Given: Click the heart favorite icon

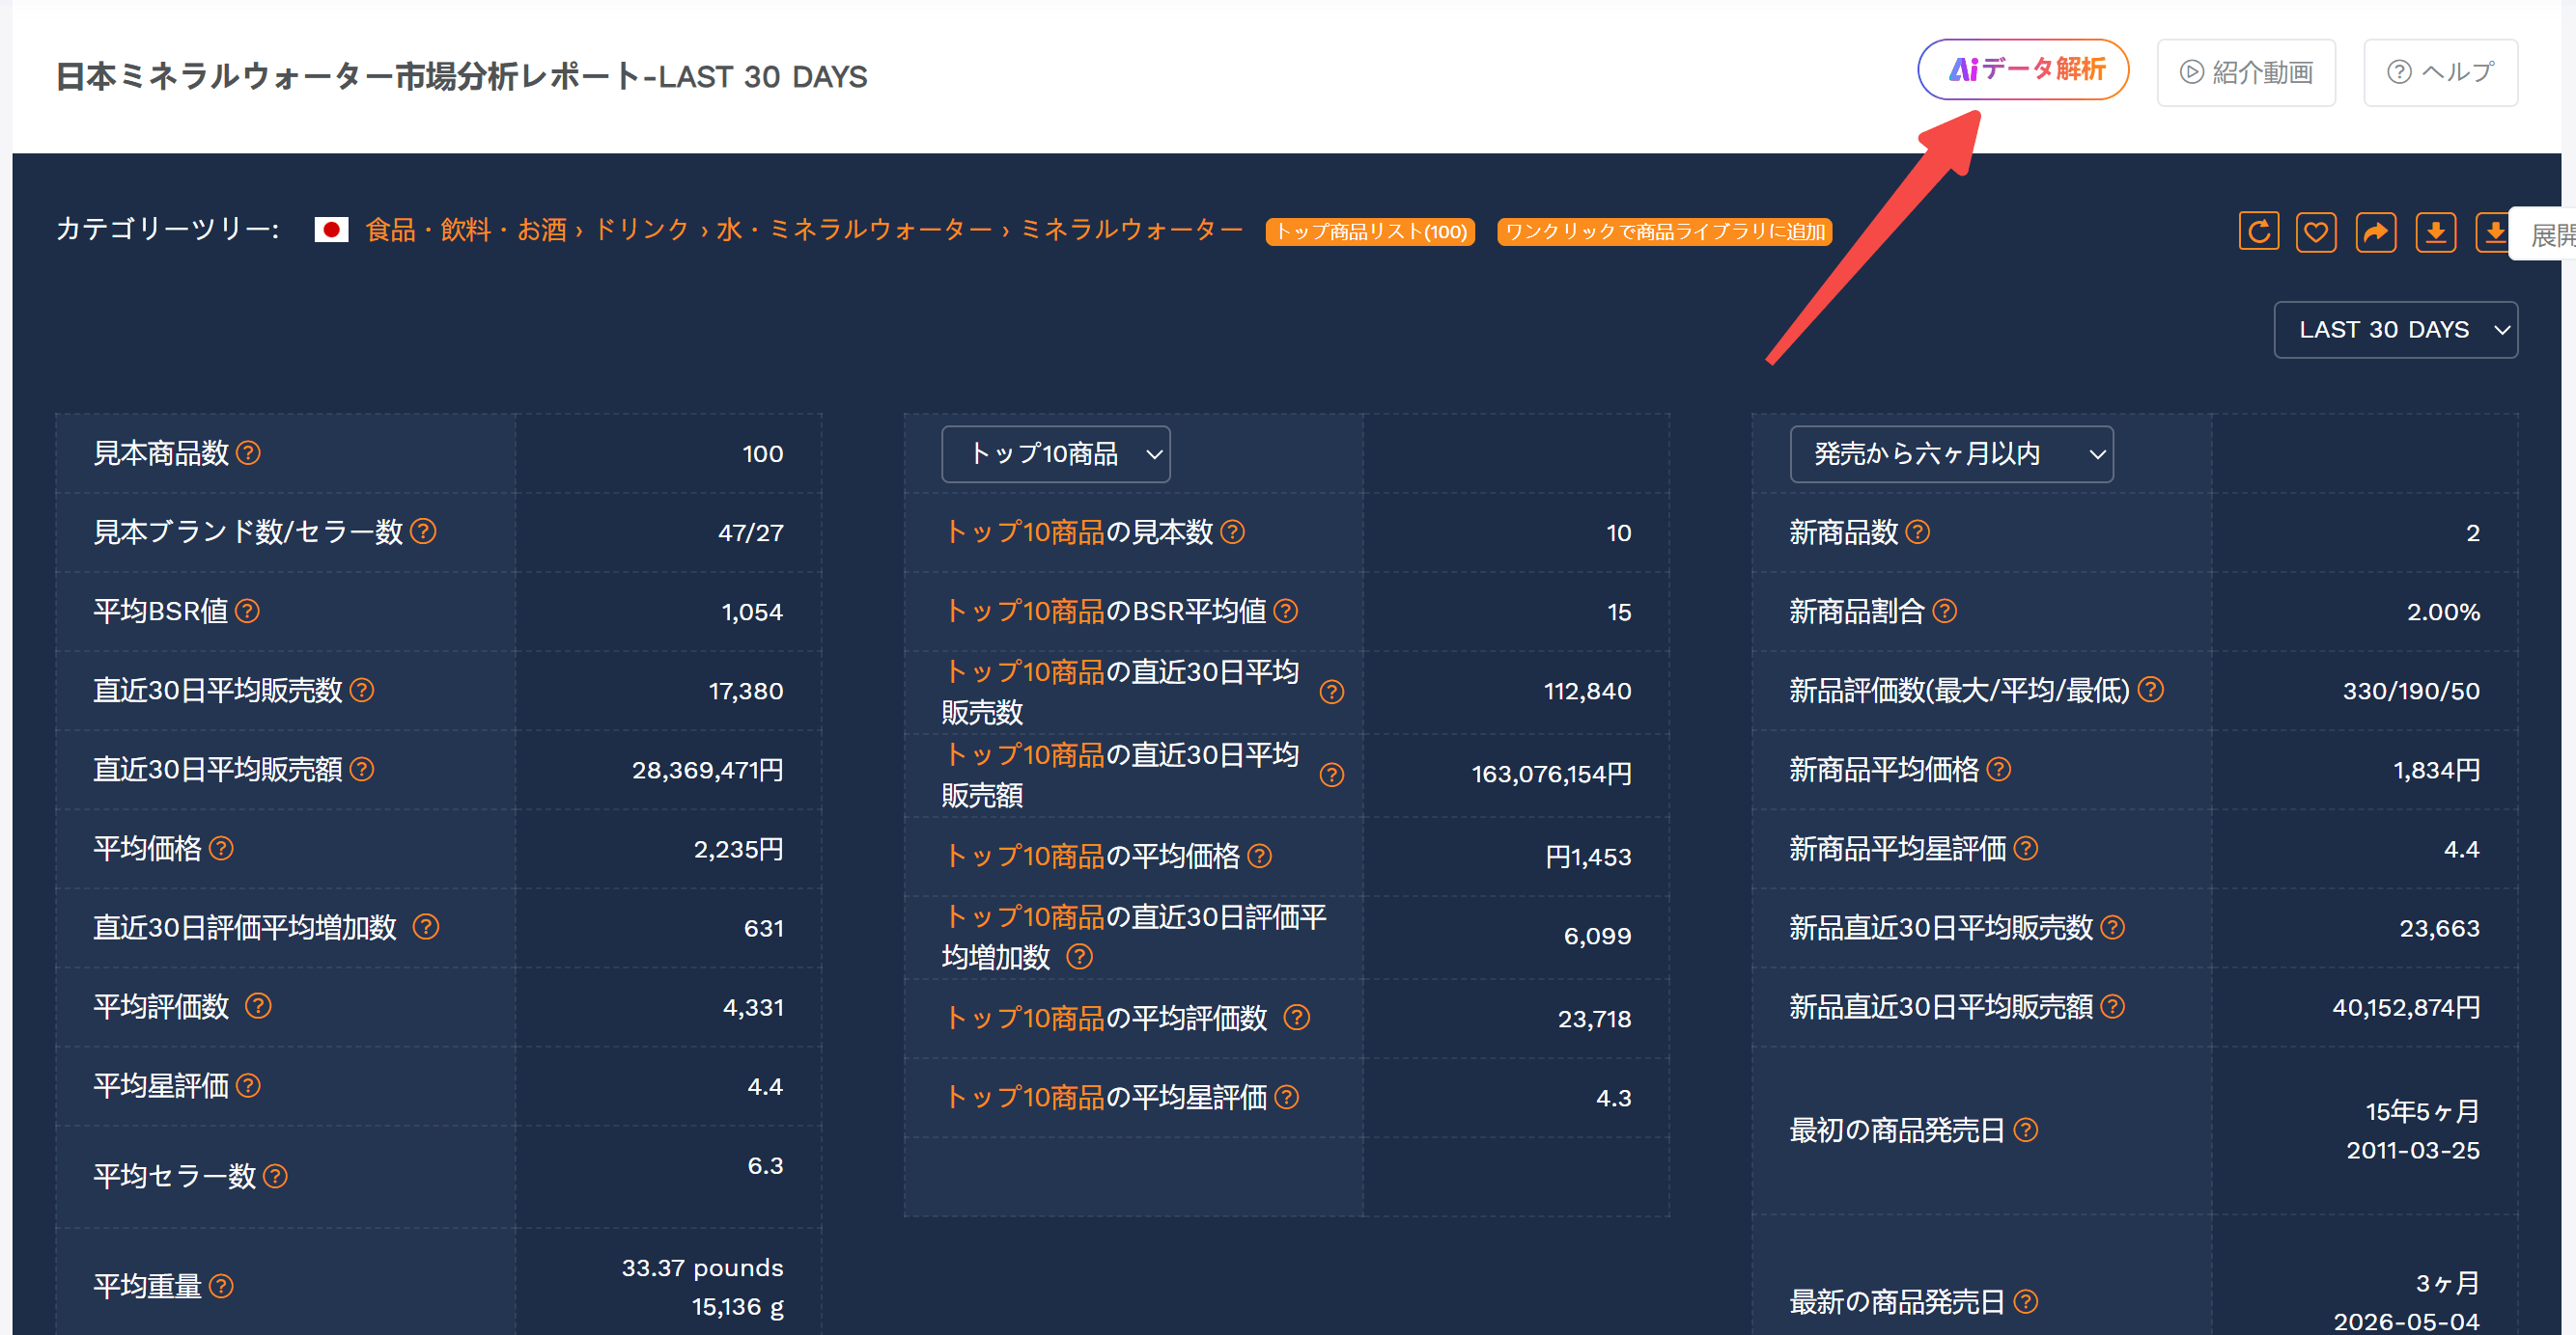Looking at the screenshot, I should 2316,232.
